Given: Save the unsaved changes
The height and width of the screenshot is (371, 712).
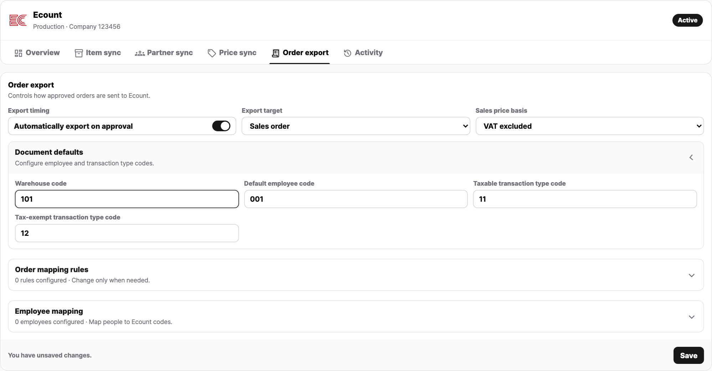Looking at the screenshot, I should point(688,355).
